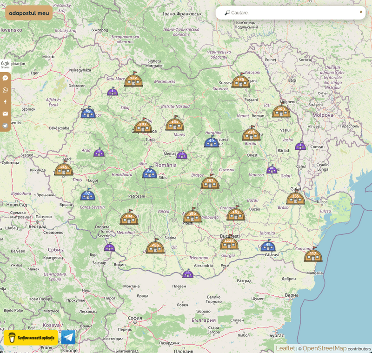Share the page on Facebook

pos(5,102)
